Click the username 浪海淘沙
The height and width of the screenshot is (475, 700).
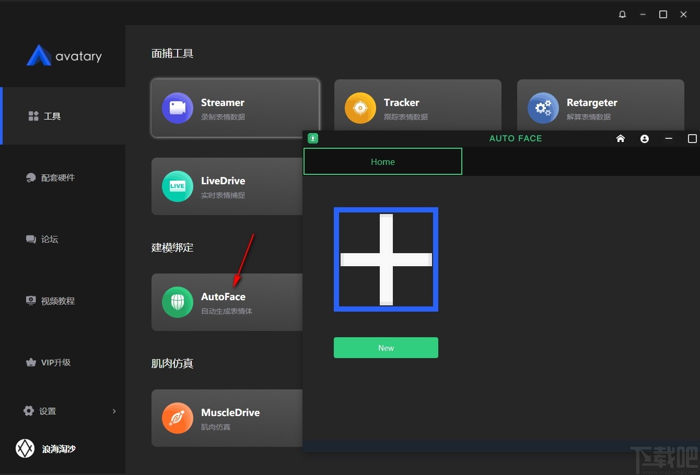[x=59, y=449]
